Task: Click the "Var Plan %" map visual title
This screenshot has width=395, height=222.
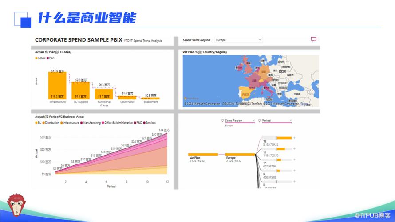Action: click(205, 52)
